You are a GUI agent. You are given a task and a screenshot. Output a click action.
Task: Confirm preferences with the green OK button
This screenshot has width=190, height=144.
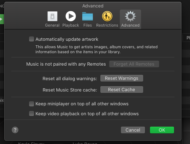tap(162, 130)
